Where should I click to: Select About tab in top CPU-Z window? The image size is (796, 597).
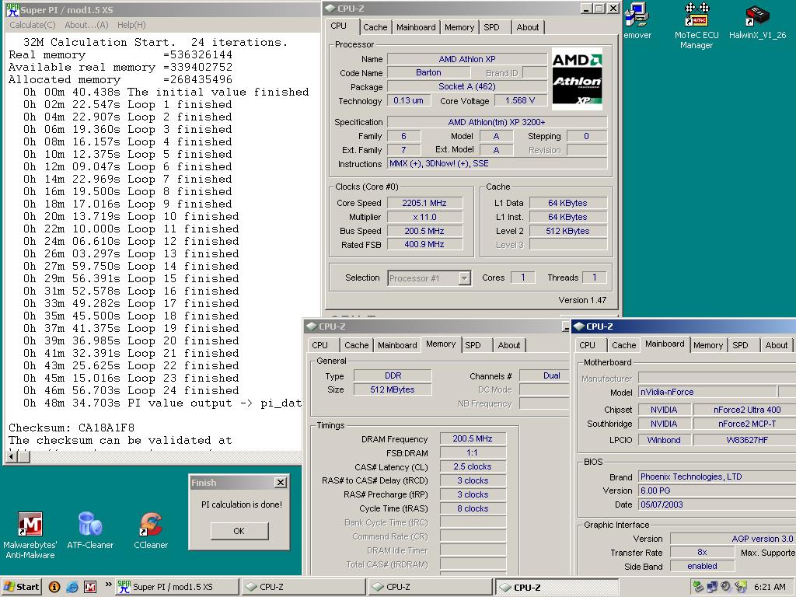click(x=528, y=27)
